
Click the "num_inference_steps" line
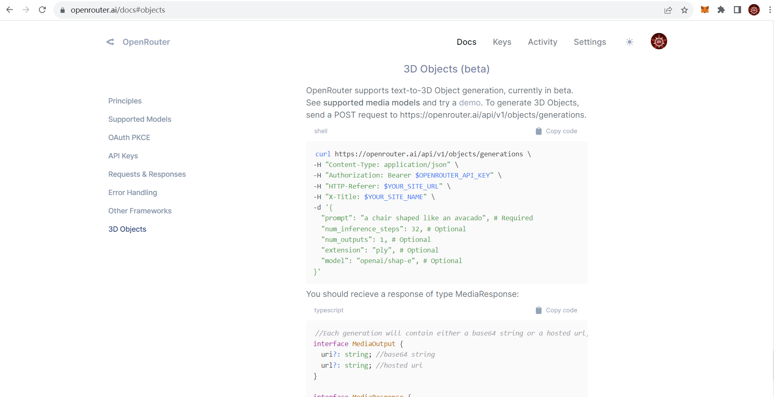pyautogui.click(x=393, y=229)
